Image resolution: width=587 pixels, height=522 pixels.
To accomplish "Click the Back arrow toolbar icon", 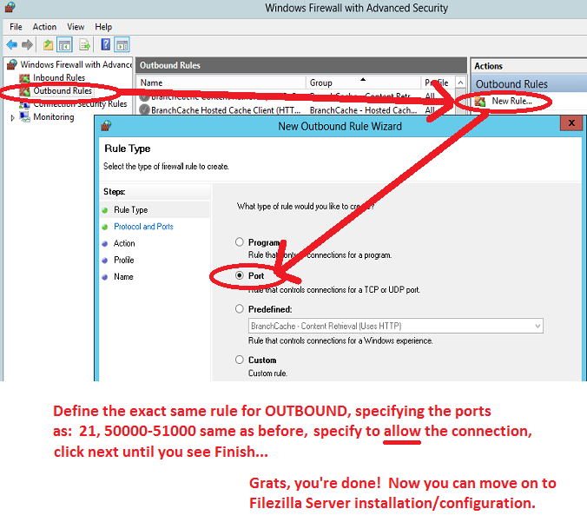I will point(11,45).
